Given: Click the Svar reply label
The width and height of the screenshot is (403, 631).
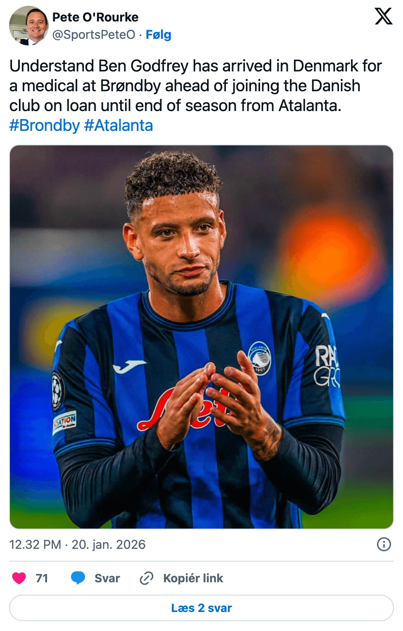Looking at the screenshot, I should tap(107, 578).
